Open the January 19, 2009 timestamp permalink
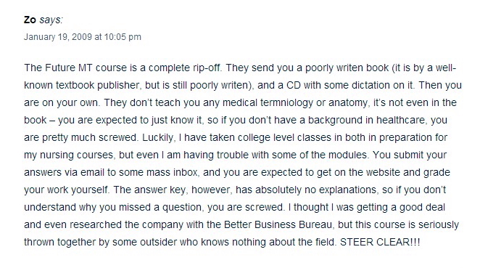This screenshot has height=268, width=480. (x=83, y=37)
